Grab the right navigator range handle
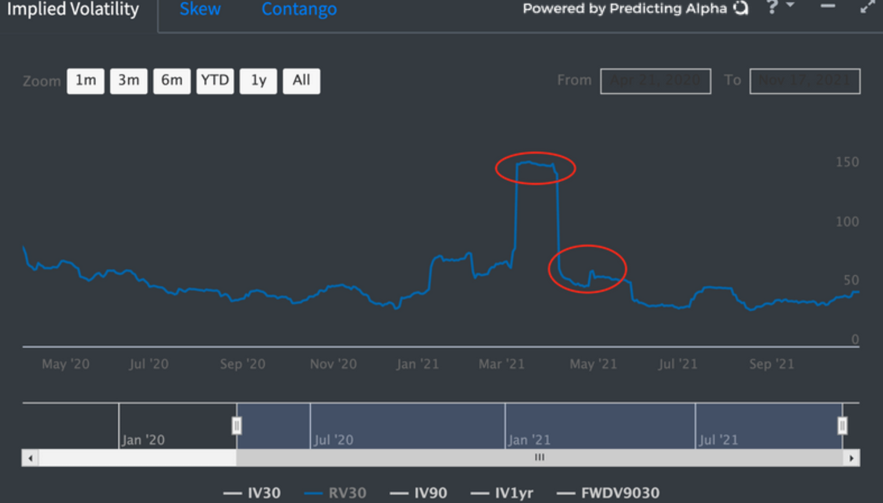The image size is (883, 503). [x=842, y=426]
